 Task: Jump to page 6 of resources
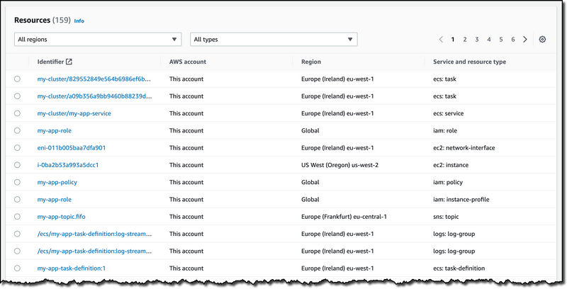pyautogui.click(x=512, y=40)
